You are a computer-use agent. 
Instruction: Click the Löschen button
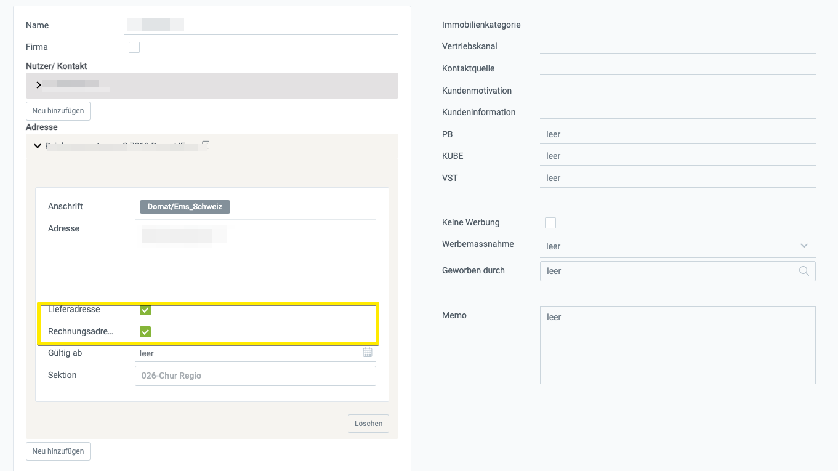[x=368, y=424]
